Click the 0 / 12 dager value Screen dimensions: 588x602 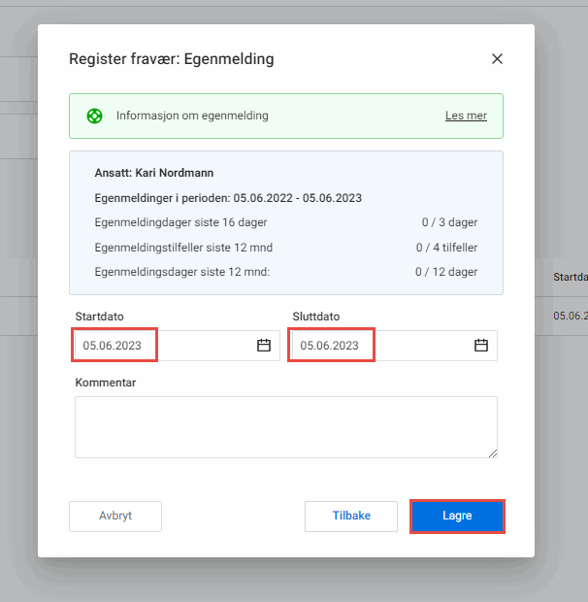coord(446,272)
